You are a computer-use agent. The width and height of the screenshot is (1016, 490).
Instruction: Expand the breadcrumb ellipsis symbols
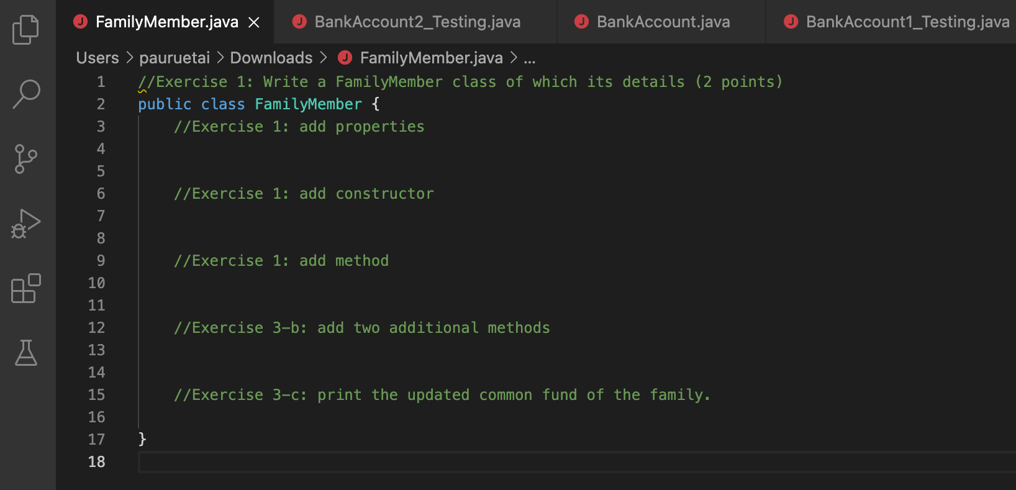(x=529, y=58)
